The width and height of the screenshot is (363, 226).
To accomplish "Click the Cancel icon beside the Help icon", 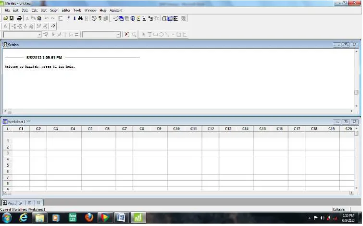I will [x=94, y=18].
